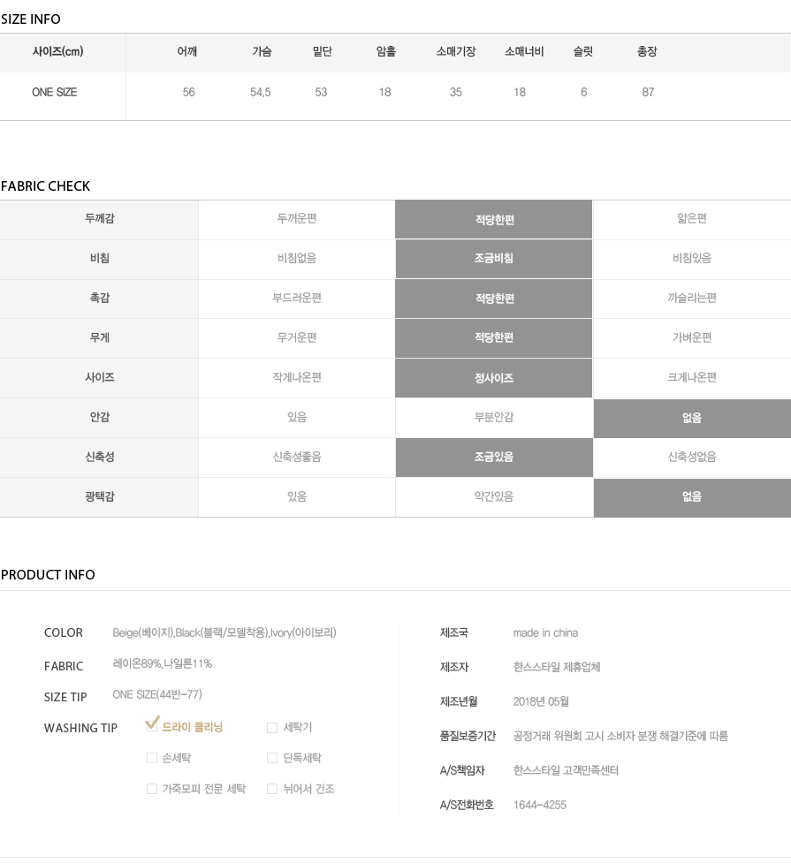
Task: Click the 비침없음 cell
Action: [x=297, y=258]
